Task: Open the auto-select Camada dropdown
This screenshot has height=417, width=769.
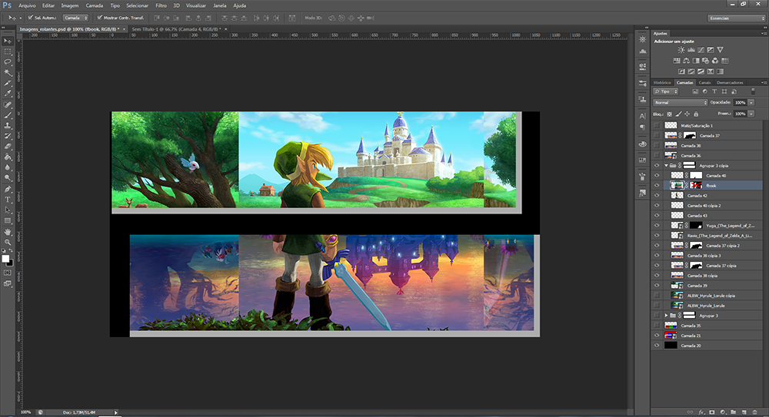Action: pyautogui.click(x=75, y=18)
